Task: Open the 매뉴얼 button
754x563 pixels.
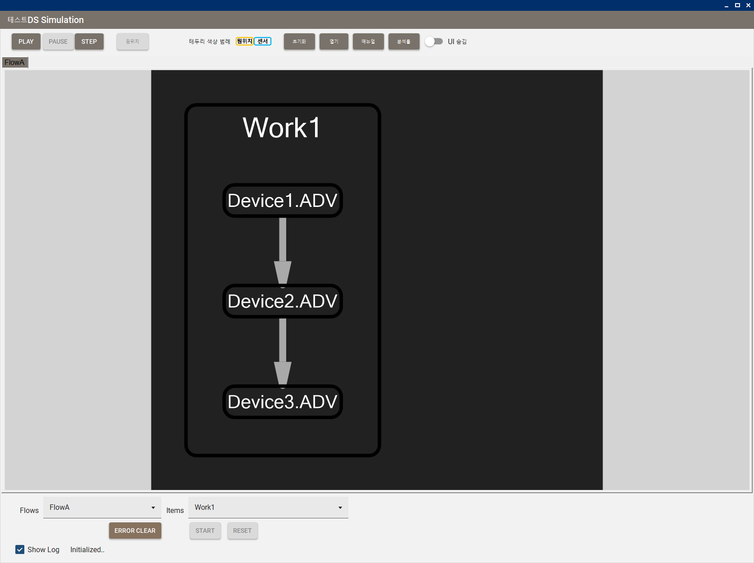Action: pos(368,41)
